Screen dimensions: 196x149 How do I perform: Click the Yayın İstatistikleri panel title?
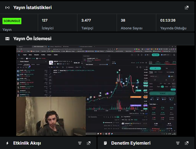click(33, 7)
